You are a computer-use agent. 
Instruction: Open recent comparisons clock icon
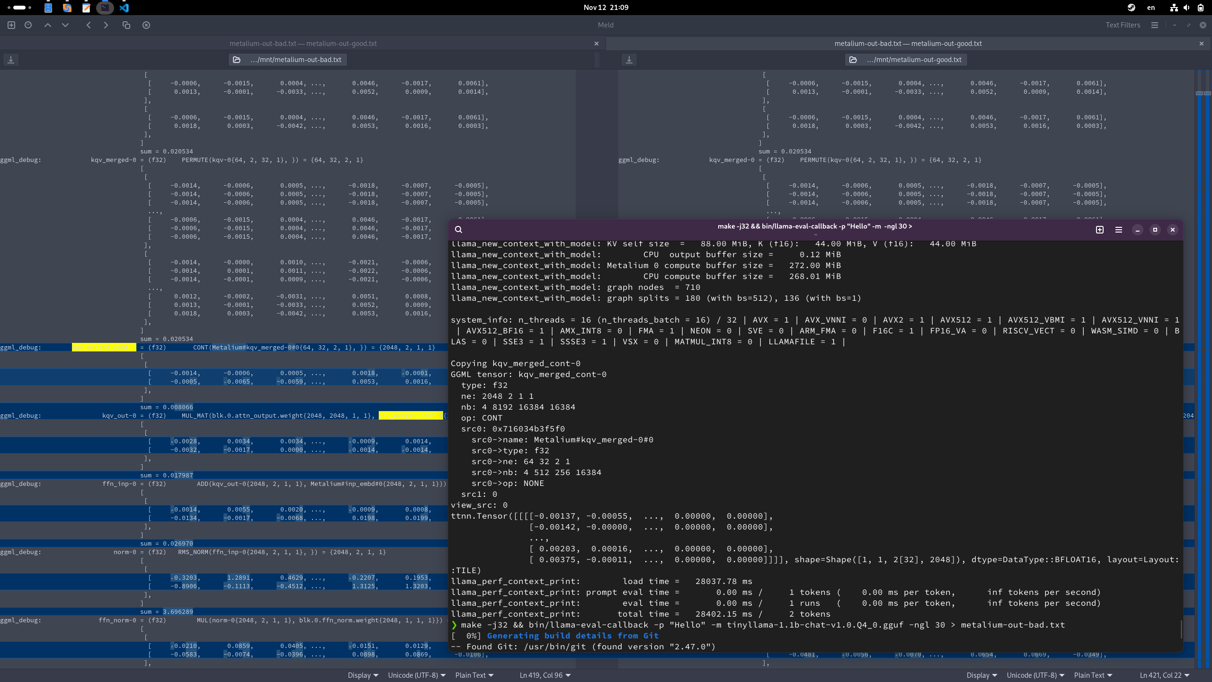tap(28, 25)
